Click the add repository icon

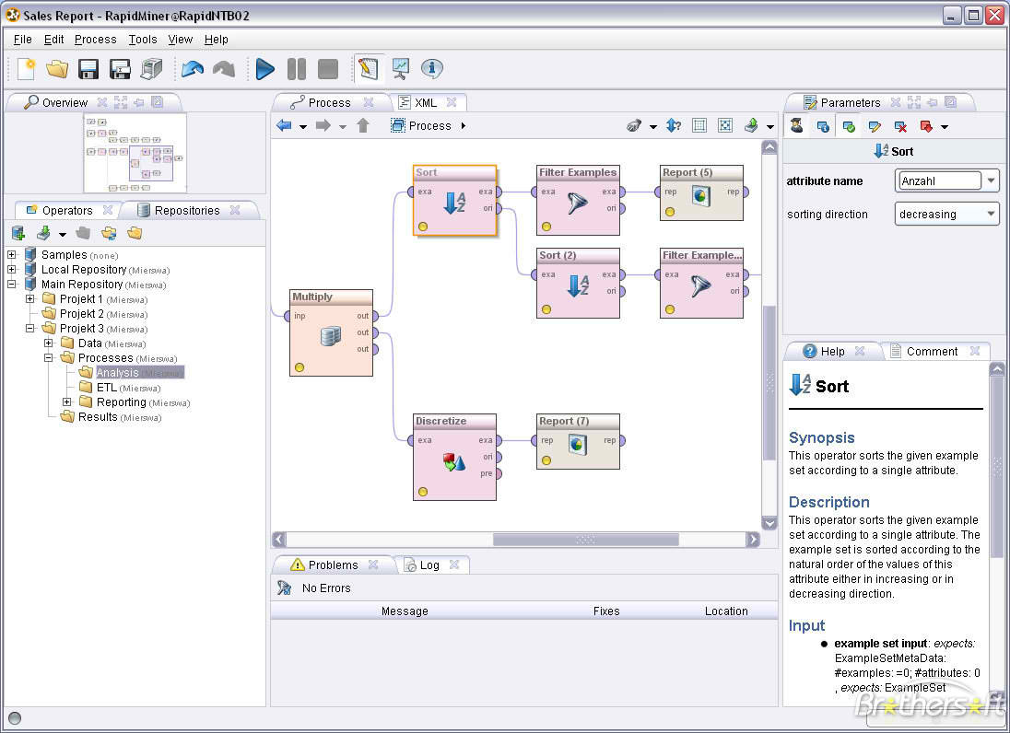[x=18, y=233]
